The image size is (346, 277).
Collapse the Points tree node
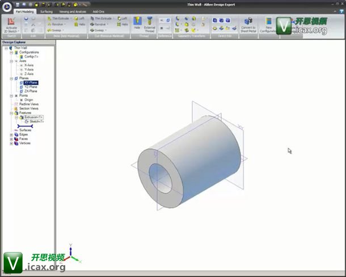(x=11, y=96)
